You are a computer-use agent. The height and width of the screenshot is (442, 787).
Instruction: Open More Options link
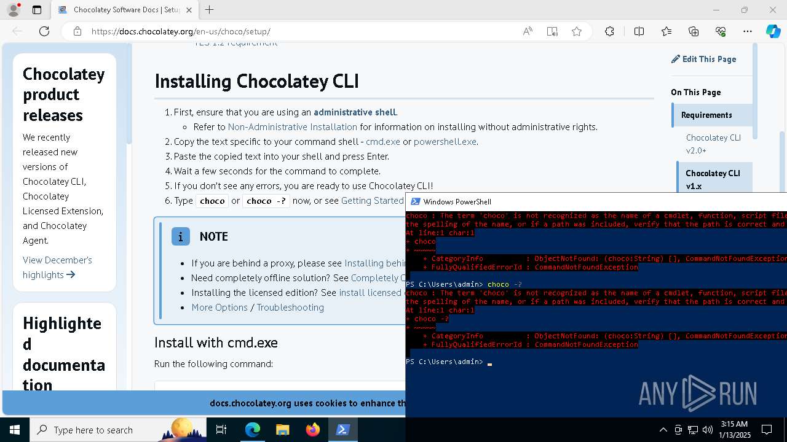coord(219,307)
